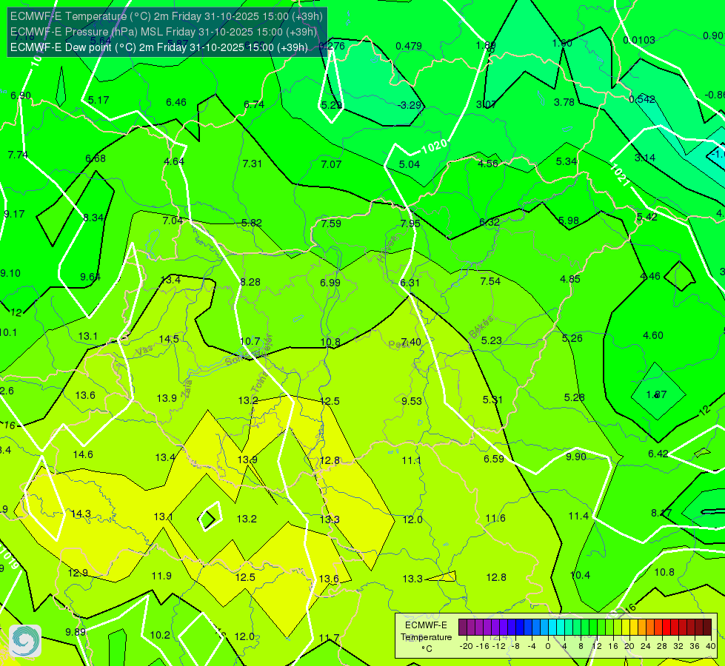Click the 11.9 value
This screenshot has width=725, height=666.
161,576
